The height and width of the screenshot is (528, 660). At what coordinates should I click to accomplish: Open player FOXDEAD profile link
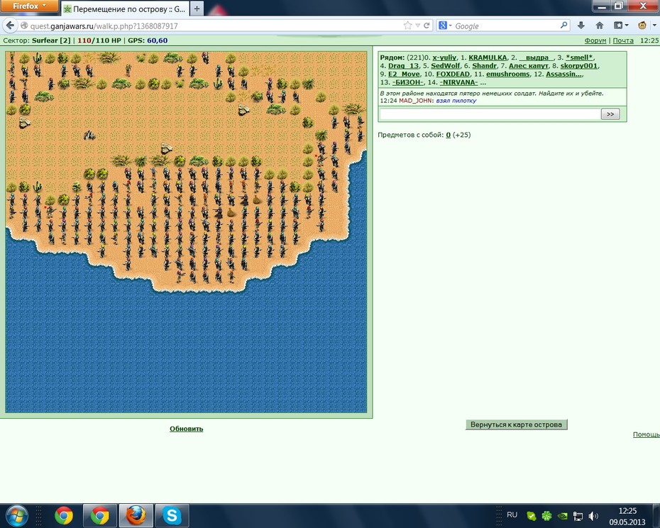[x=453, y=74]
